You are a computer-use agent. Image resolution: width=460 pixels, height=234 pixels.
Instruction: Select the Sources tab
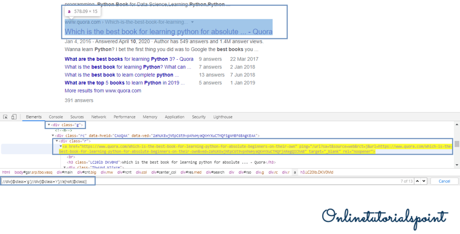(77, 117)
